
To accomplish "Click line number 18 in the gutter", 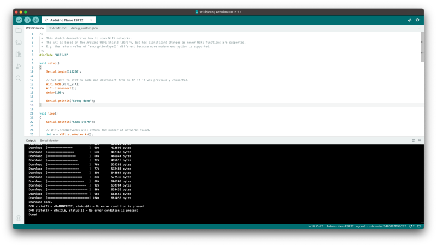I will coord(32,105).
